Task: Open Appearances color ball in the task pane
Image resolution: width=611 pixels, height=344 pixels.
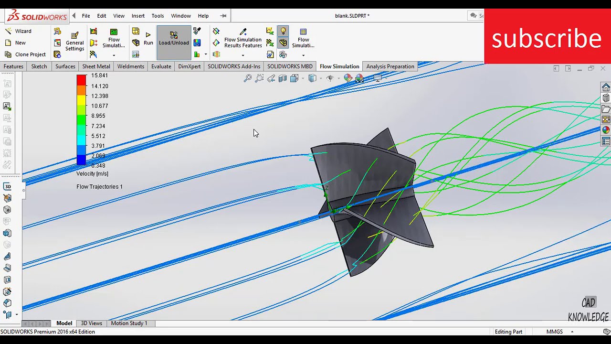Action: [606, 130]
